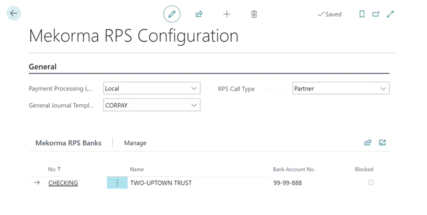Expand the Mekorma RPS Banks subpage
The width and height of the screenshot is (427, 215).
coord(382,142)
